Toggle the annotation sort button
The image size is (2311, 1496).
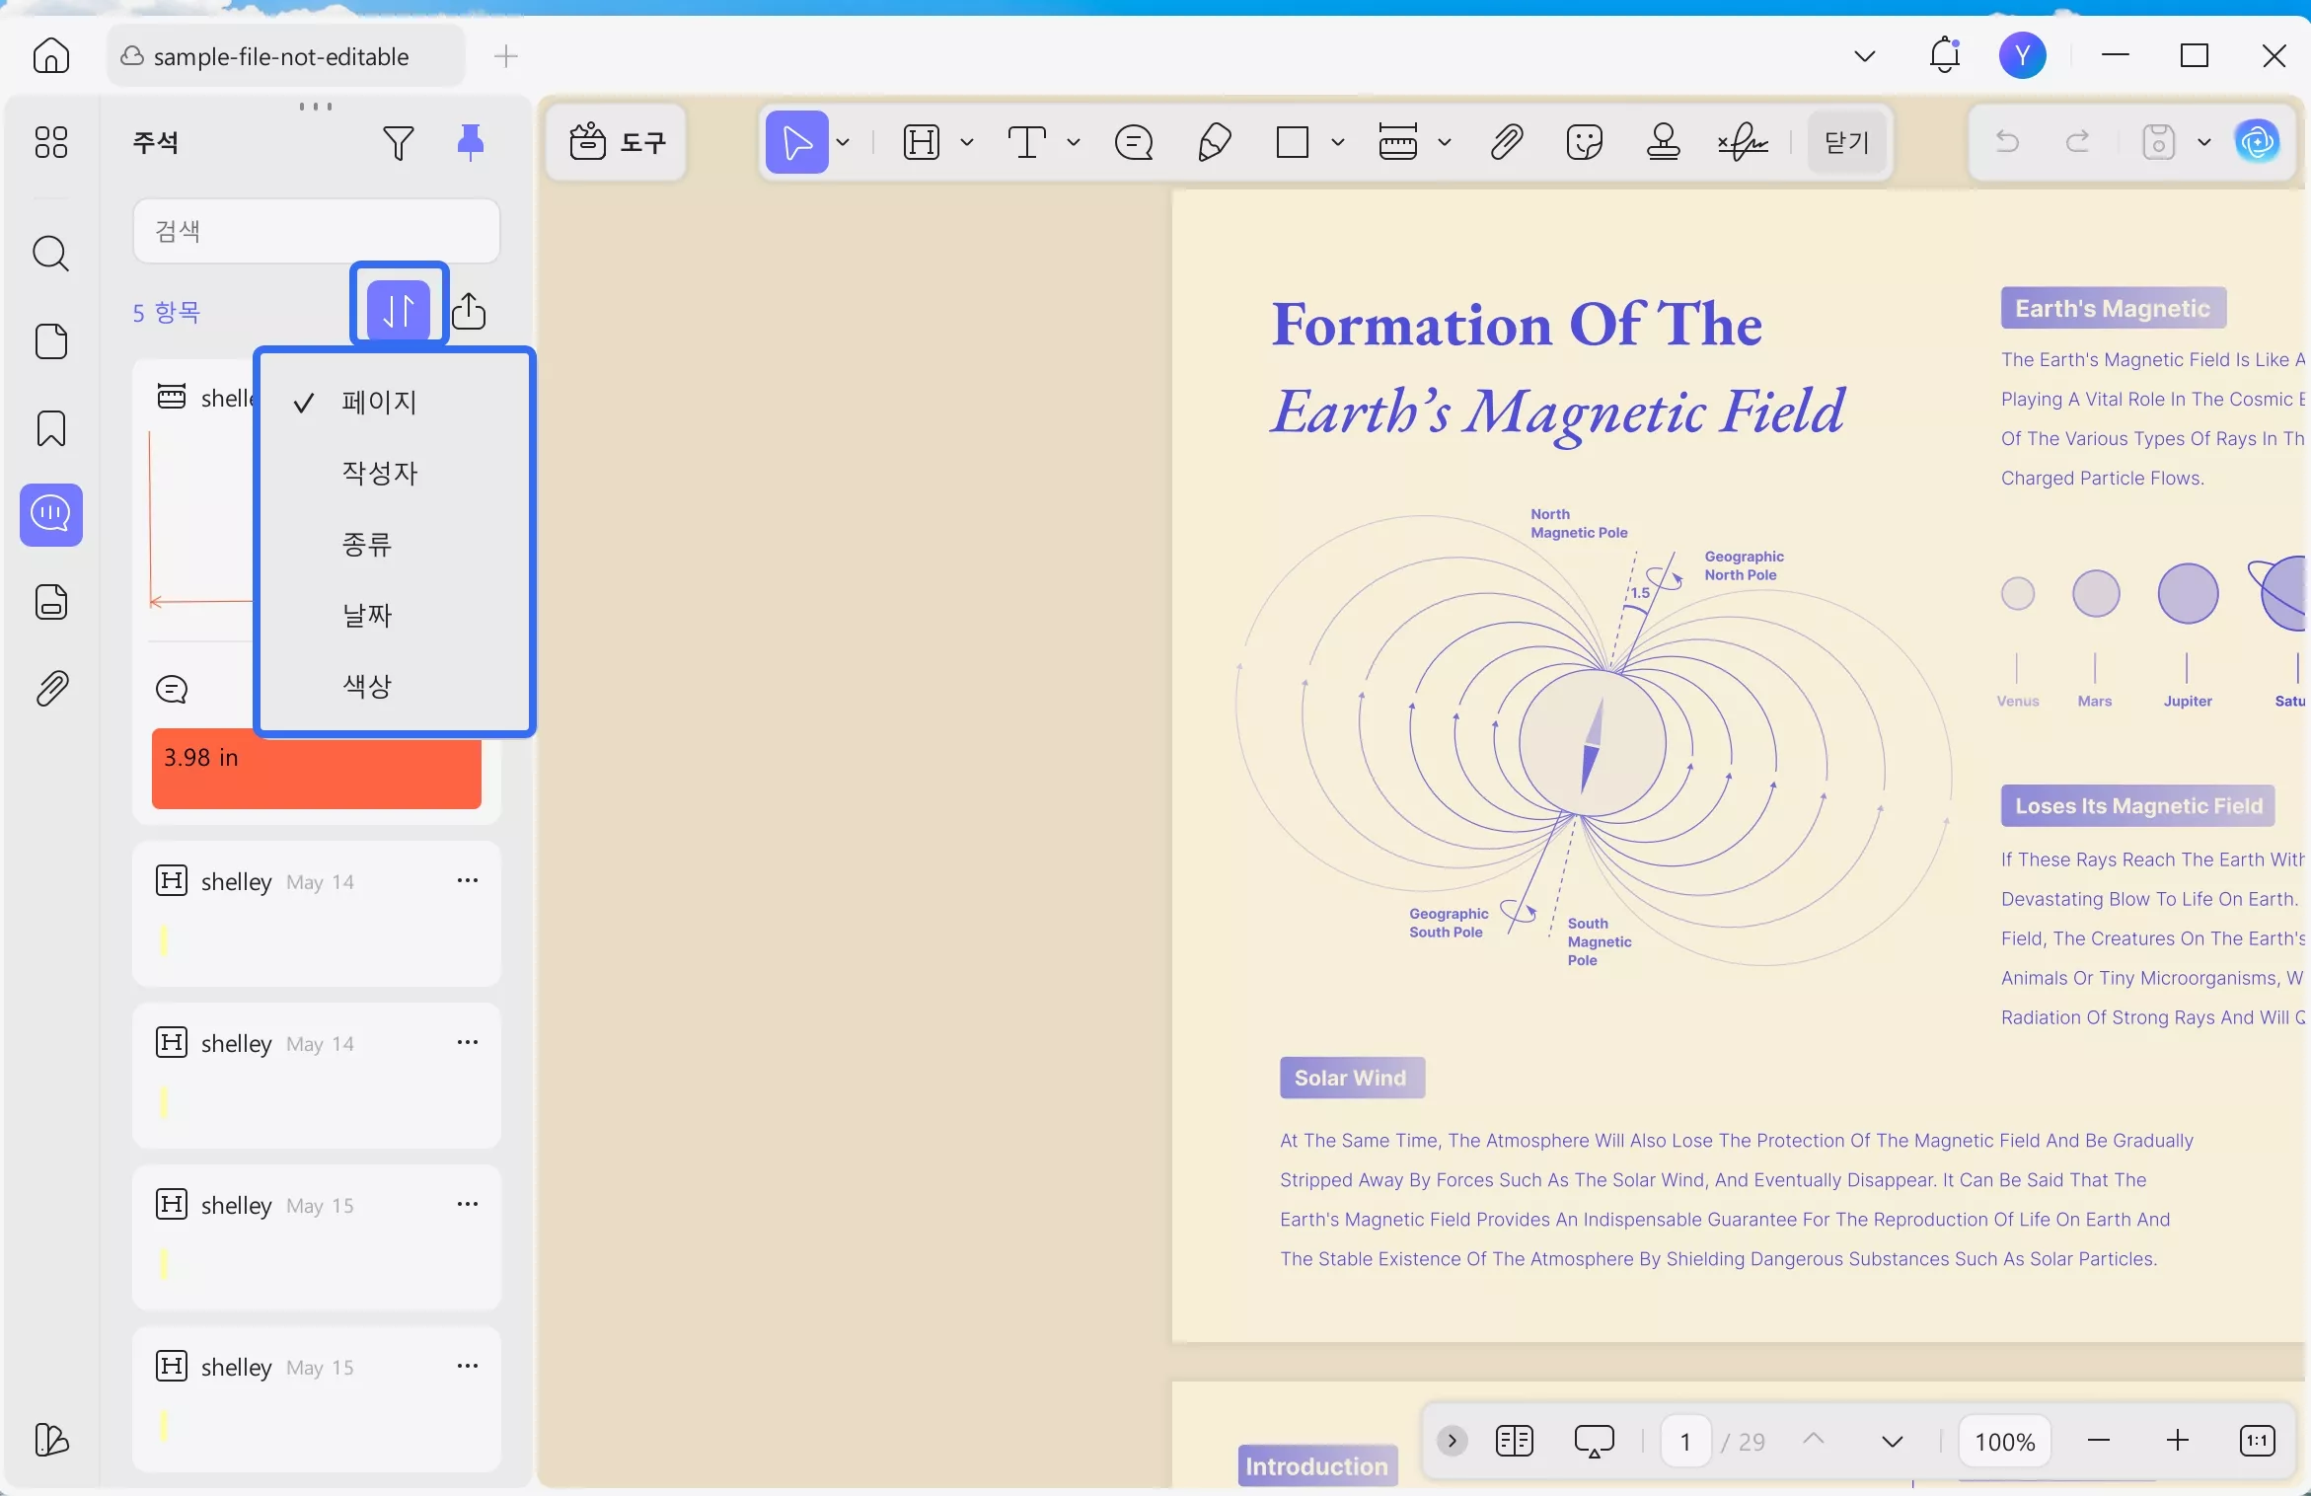399,310
